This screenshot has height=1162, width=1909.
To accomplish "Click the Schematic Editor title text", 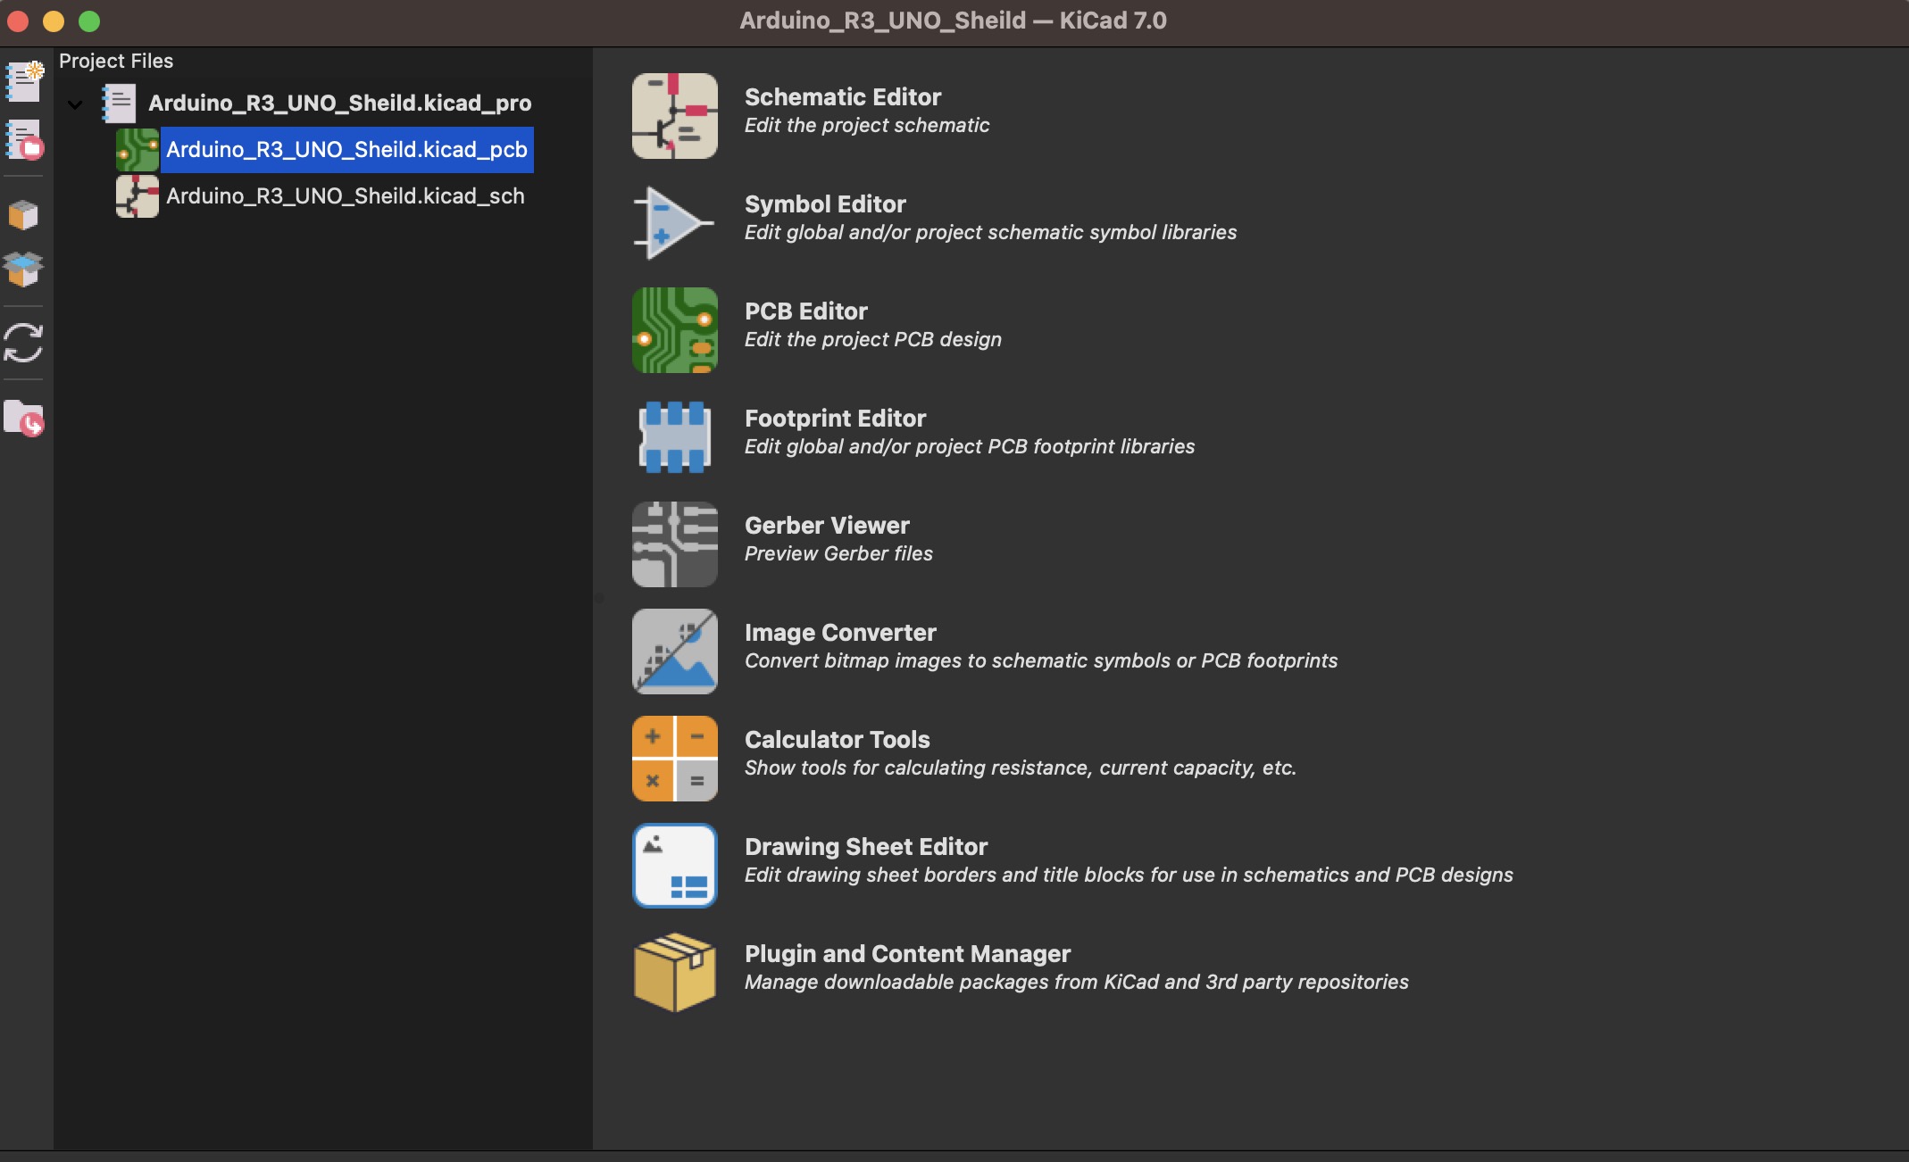I will tap(843, 96).
